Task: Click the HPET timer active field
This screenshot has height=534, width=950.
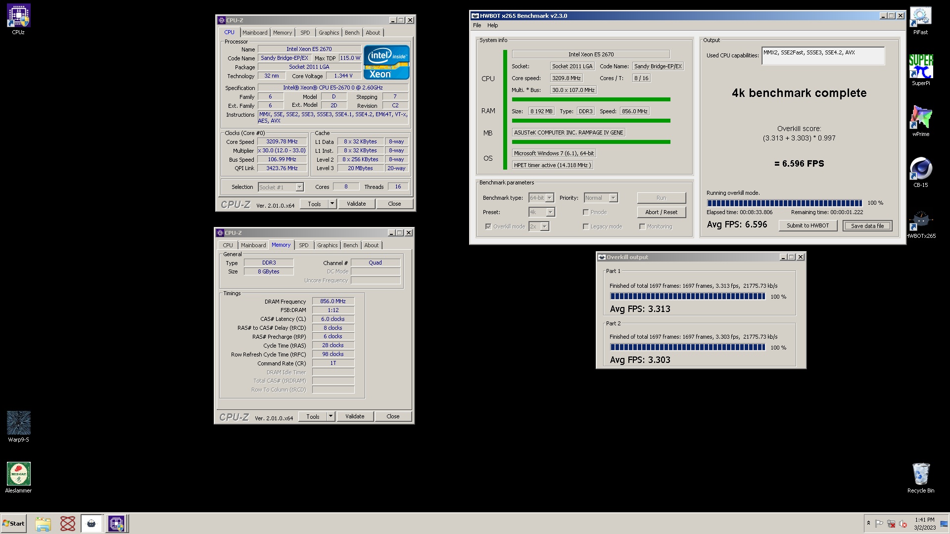Action: 552,165
